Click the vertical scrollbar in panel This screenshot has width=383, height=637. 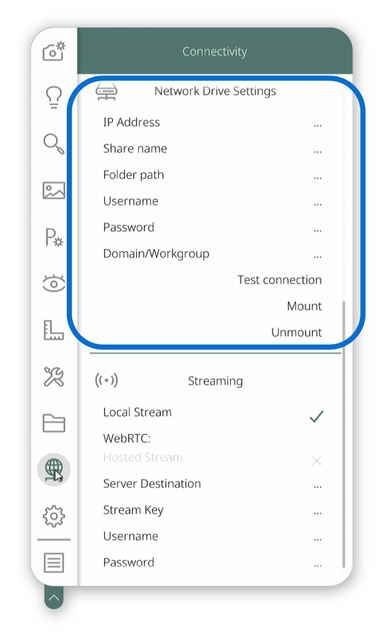tap(344, 434)
